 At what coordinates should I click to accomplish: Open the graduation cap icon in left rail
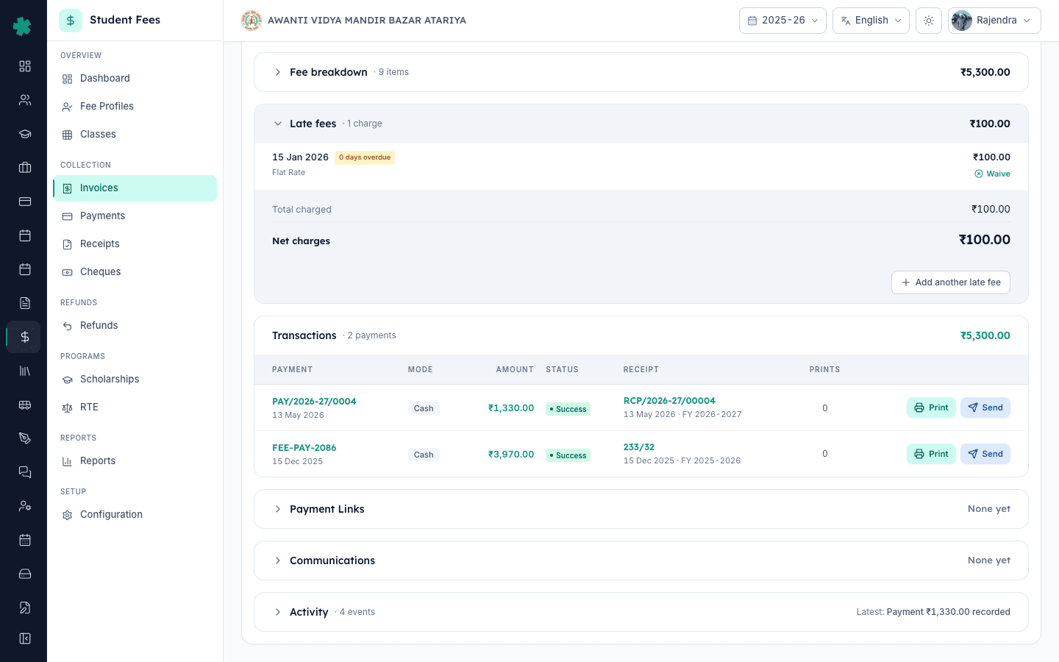point(25,134)
